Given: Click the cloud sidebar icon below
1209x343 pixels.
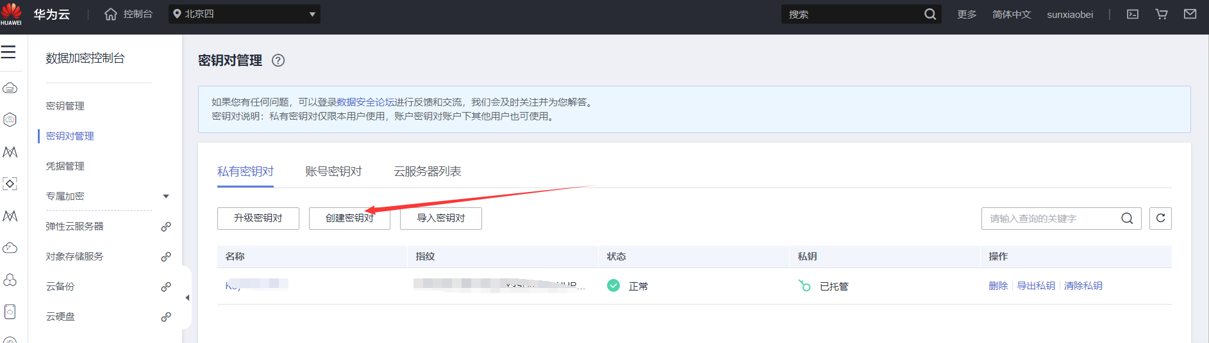Looking at the screenshot, I should pos(10,248).
